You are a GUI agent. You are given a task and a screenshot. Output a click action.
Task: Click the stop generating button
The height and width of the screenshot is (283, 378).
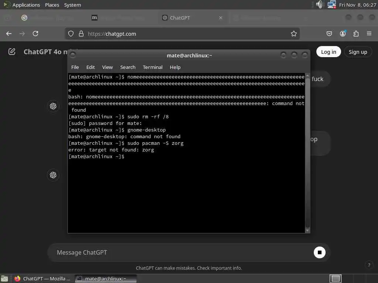(x=319, y=252)
